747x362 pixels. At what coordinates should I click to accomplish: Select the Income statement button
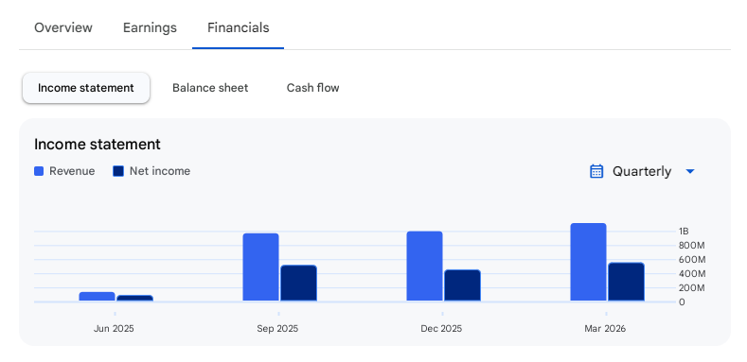(86, 88)
